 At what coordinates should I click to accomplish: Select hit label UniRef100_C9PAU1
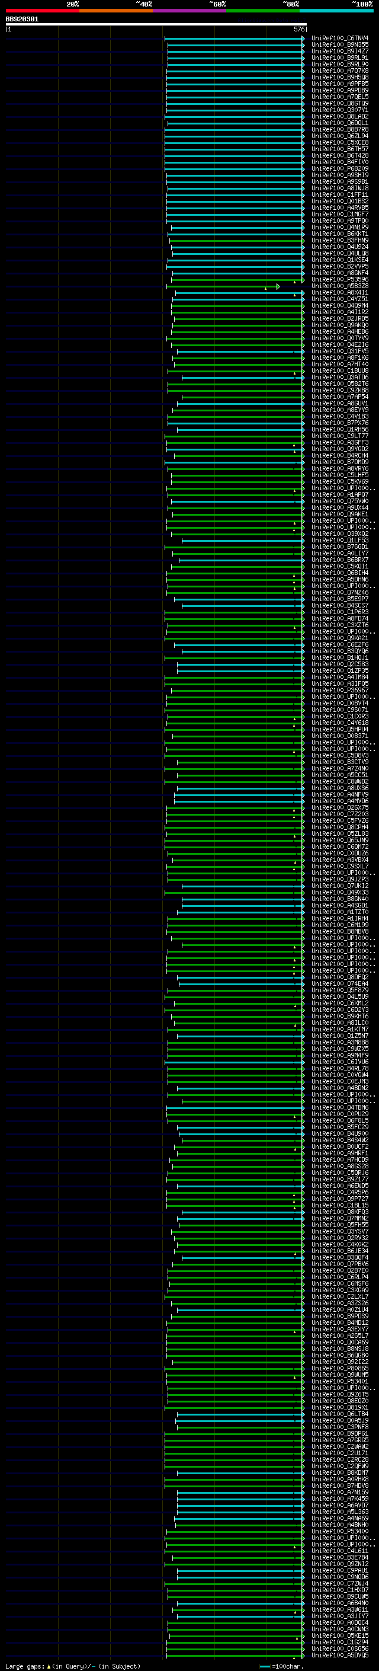339,1571
